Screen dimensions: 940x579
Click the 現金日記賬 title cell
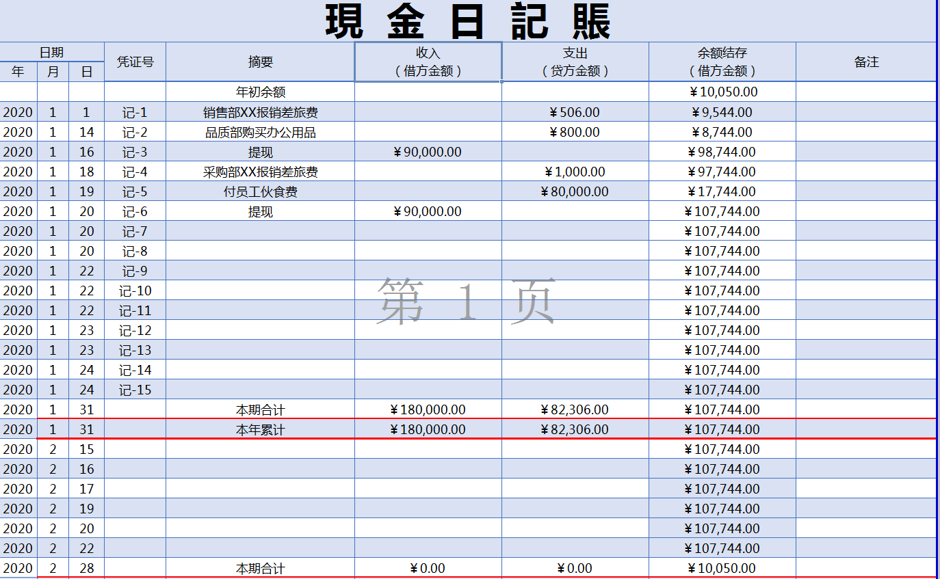(468, 21)
